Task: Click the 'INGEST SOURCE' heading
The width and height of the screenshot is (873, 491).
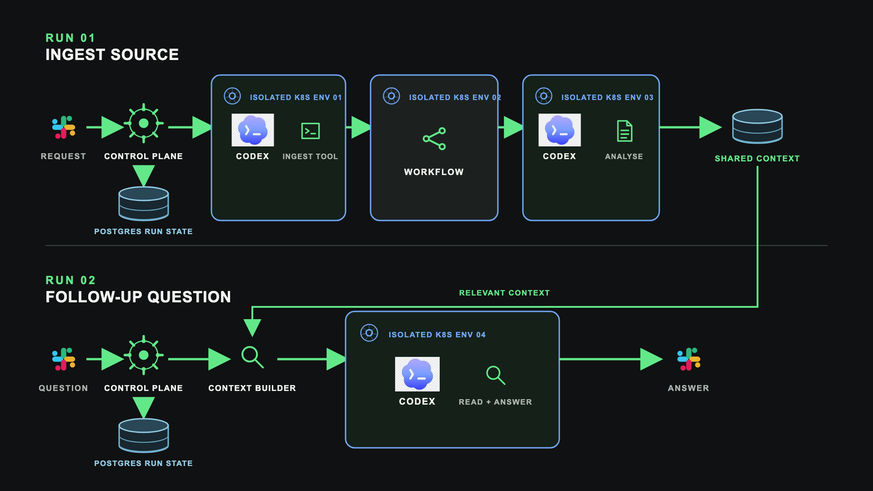Action: (x=112, y=55)
